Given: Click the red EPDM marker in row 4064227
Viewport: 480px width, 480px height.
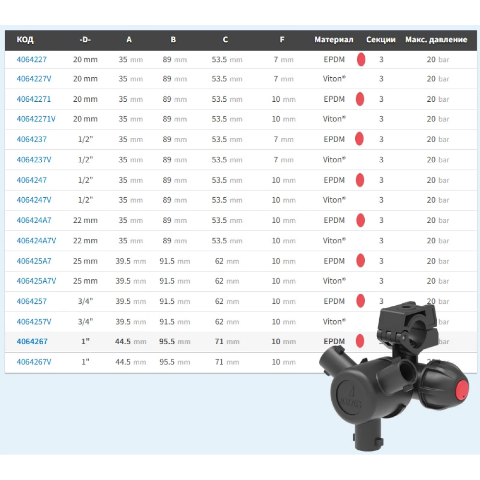Looking at the screenshot, I should point(361,60).
